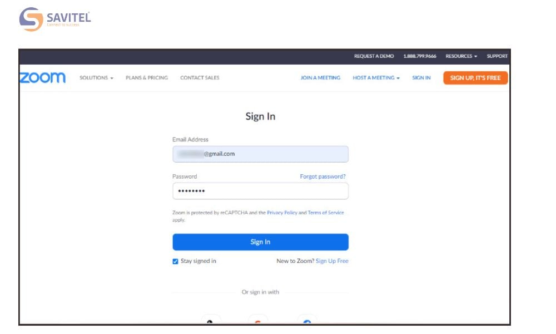Focus the Email Address field
This screenshot has height=334, width=556.
pyautogui.click(x=261, y=154)
